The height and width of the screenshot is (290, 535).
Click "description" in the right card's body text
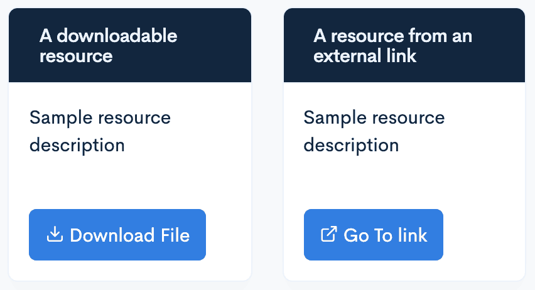tap(351, 145)
